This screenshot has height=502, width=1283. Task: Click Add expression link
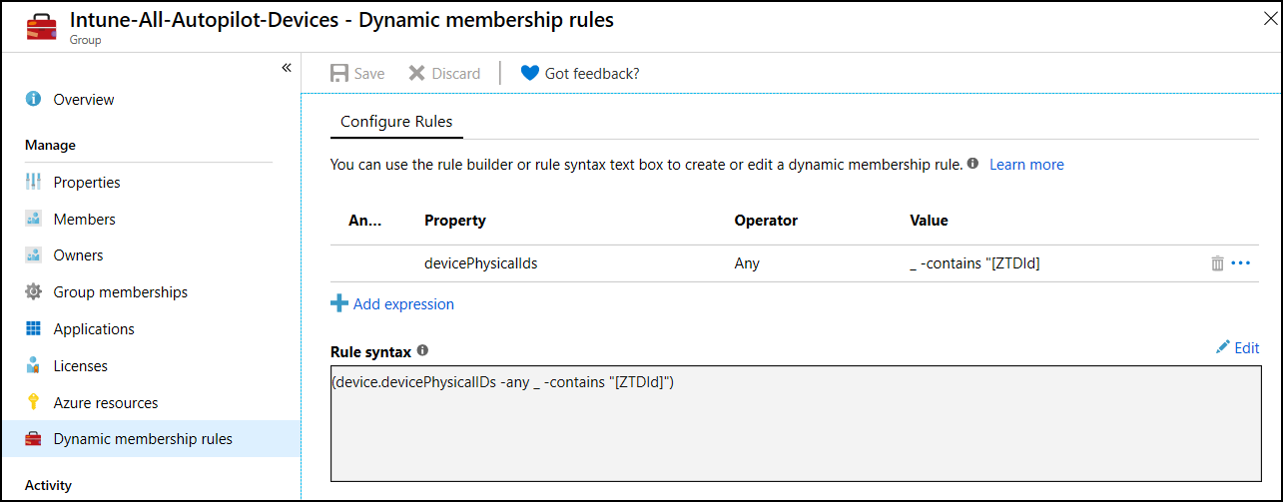click(x=392, y=303)
